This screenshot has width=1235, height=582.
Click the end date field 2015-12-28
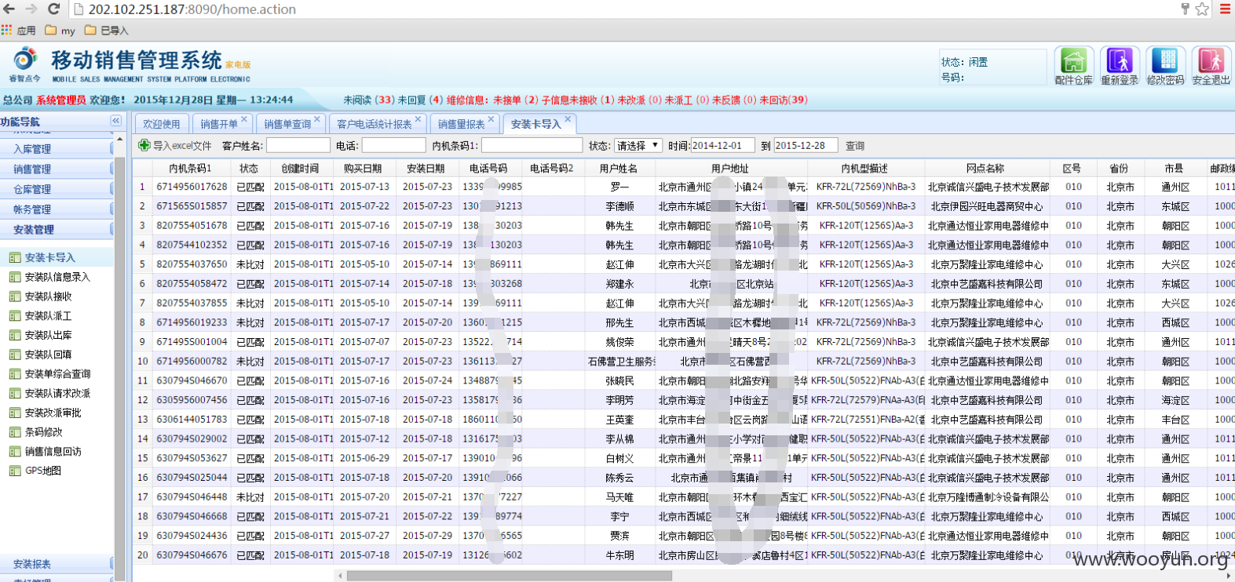click(x=805, y=146)
